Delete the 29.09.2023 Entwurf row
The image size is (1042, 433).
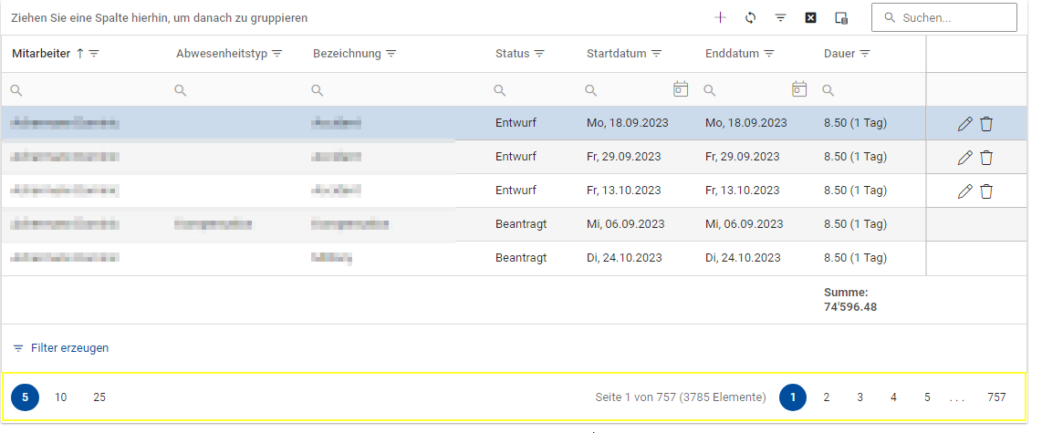point(986,158)
